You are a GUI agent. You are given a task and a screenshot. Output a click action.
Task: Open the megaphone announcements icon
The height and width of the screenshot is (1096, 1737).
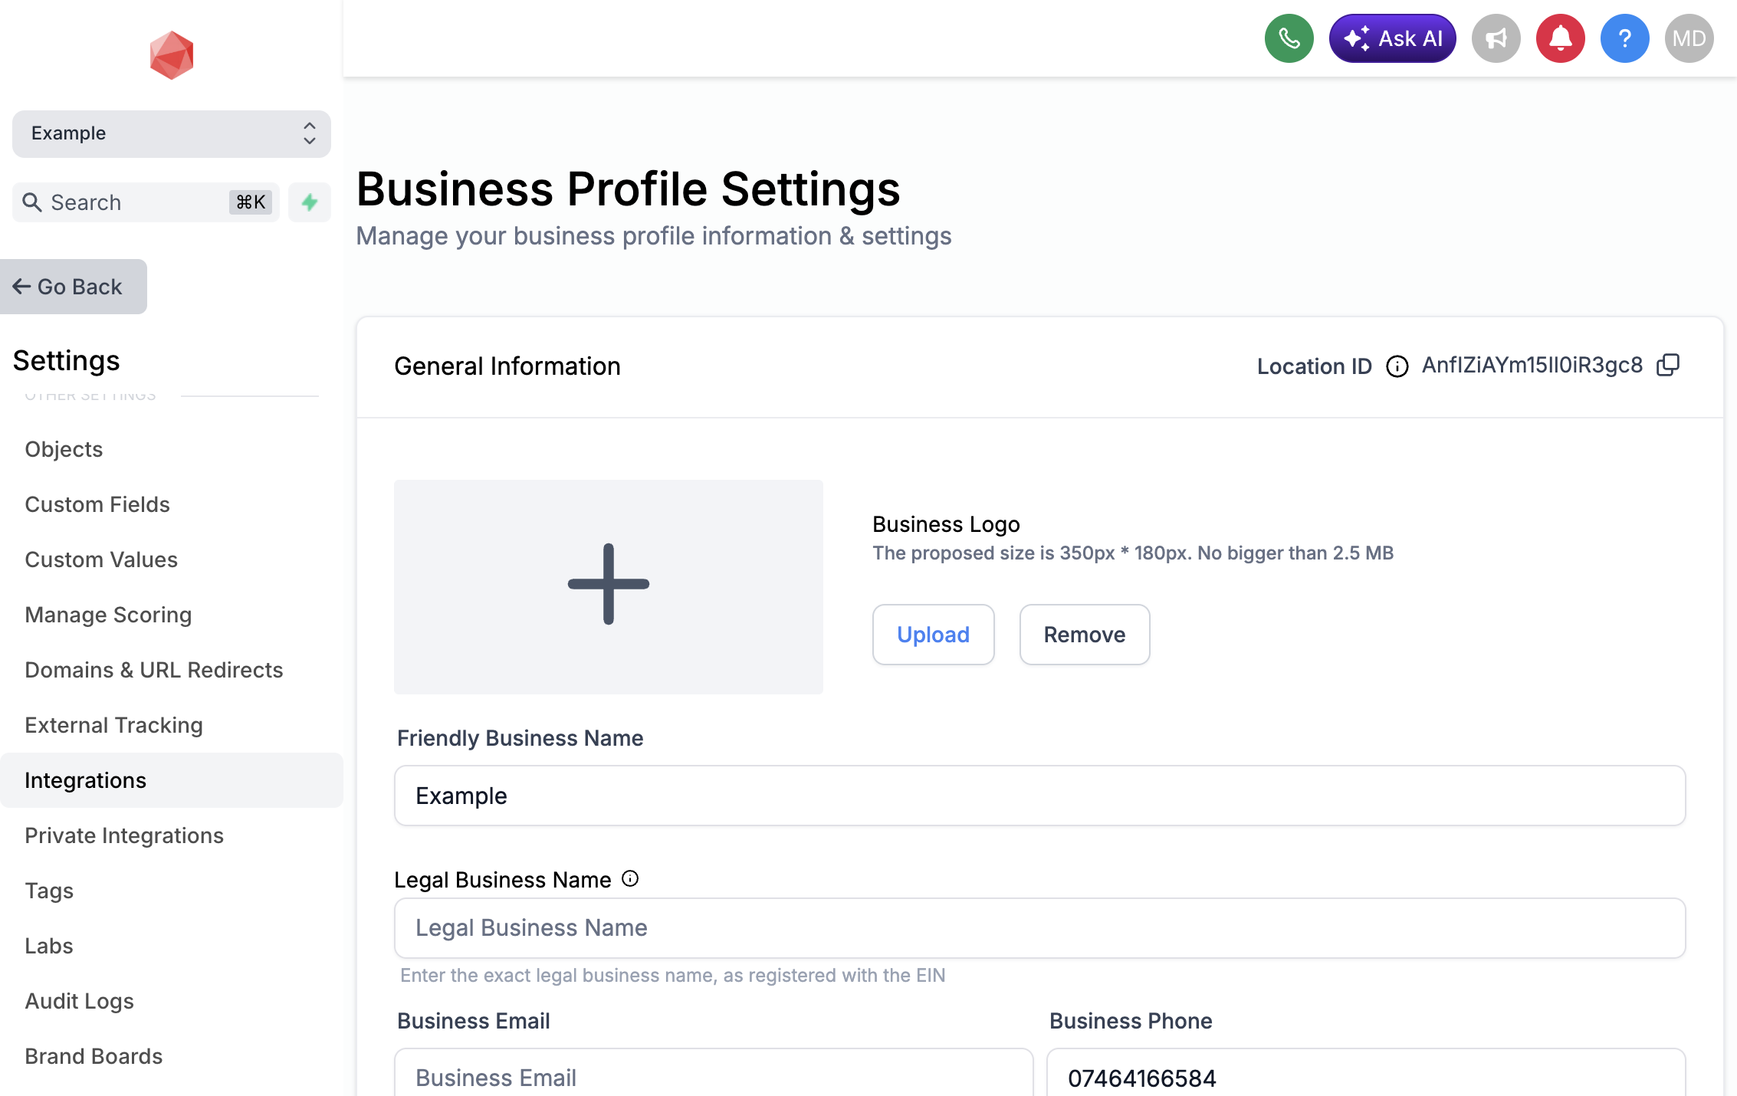(1496, 38)
